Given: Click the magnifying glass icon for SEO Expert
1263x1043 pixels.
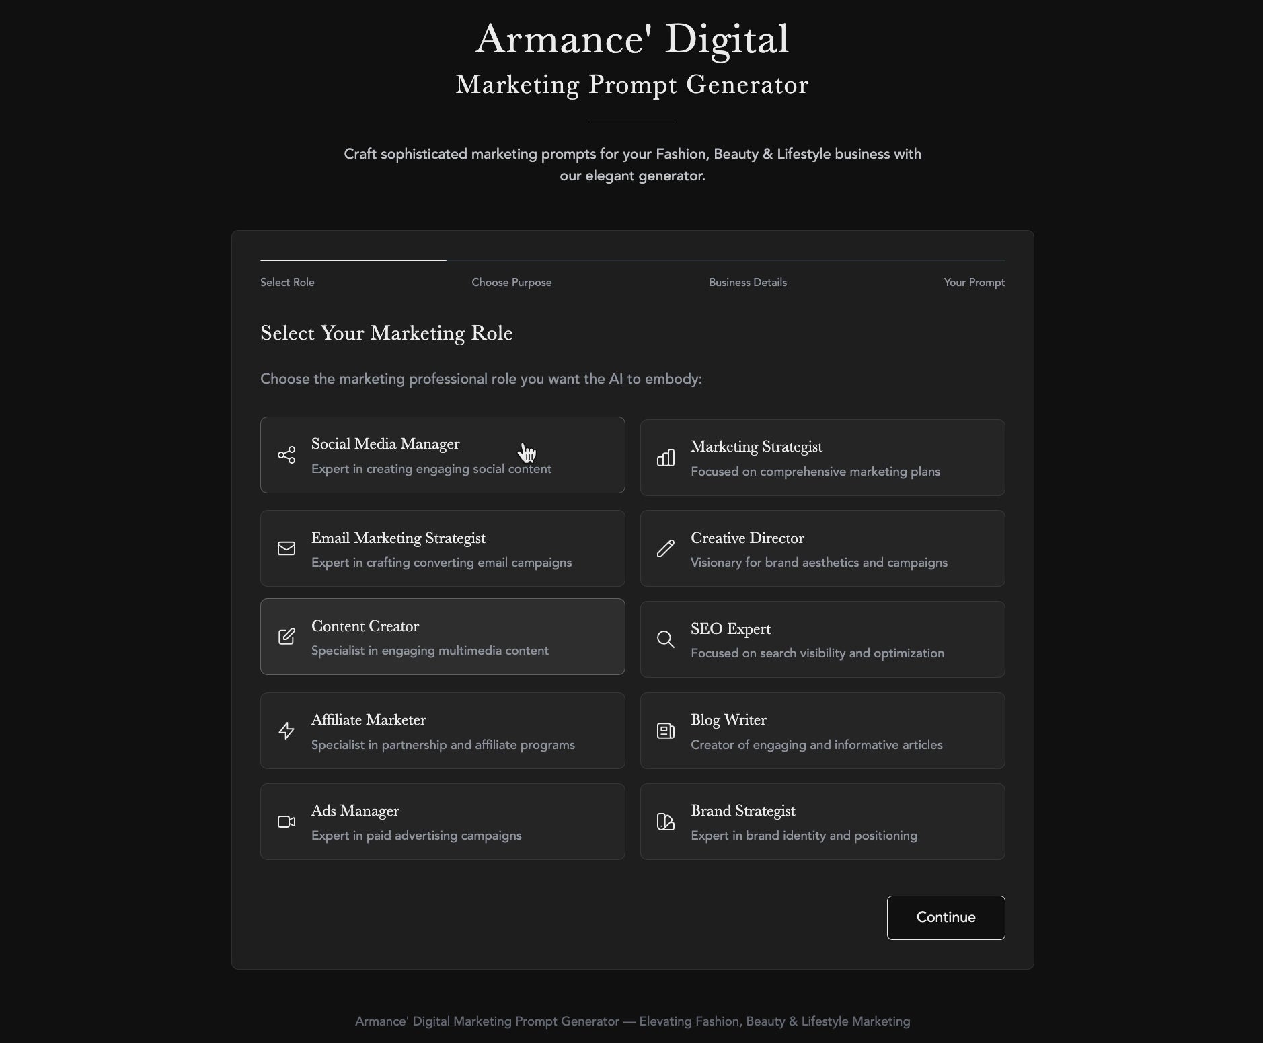Looking at the screenshot, I should 665,639.
